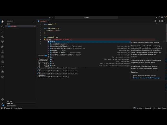
Task: Choose the deprecated autocomplete suggestion
Action: 89,44
